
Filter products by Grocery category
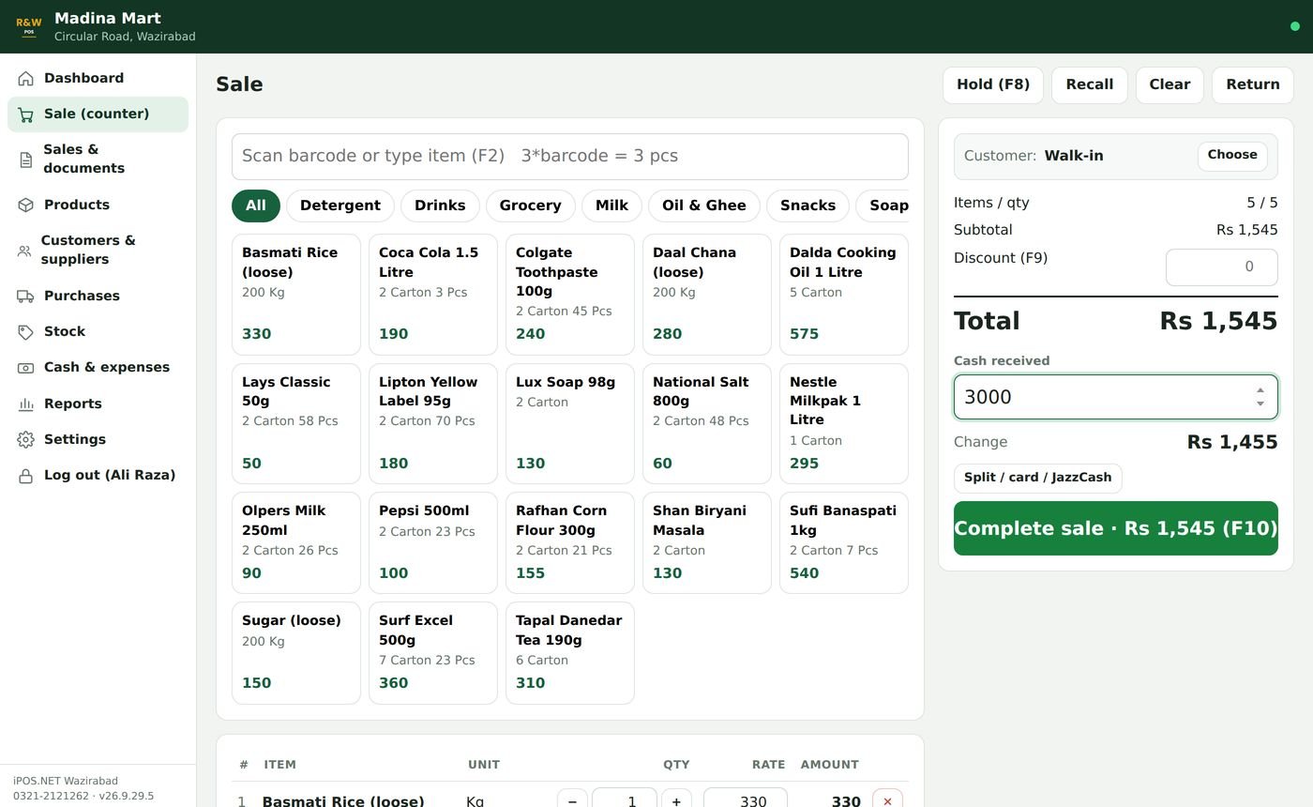tap(530, 206)
